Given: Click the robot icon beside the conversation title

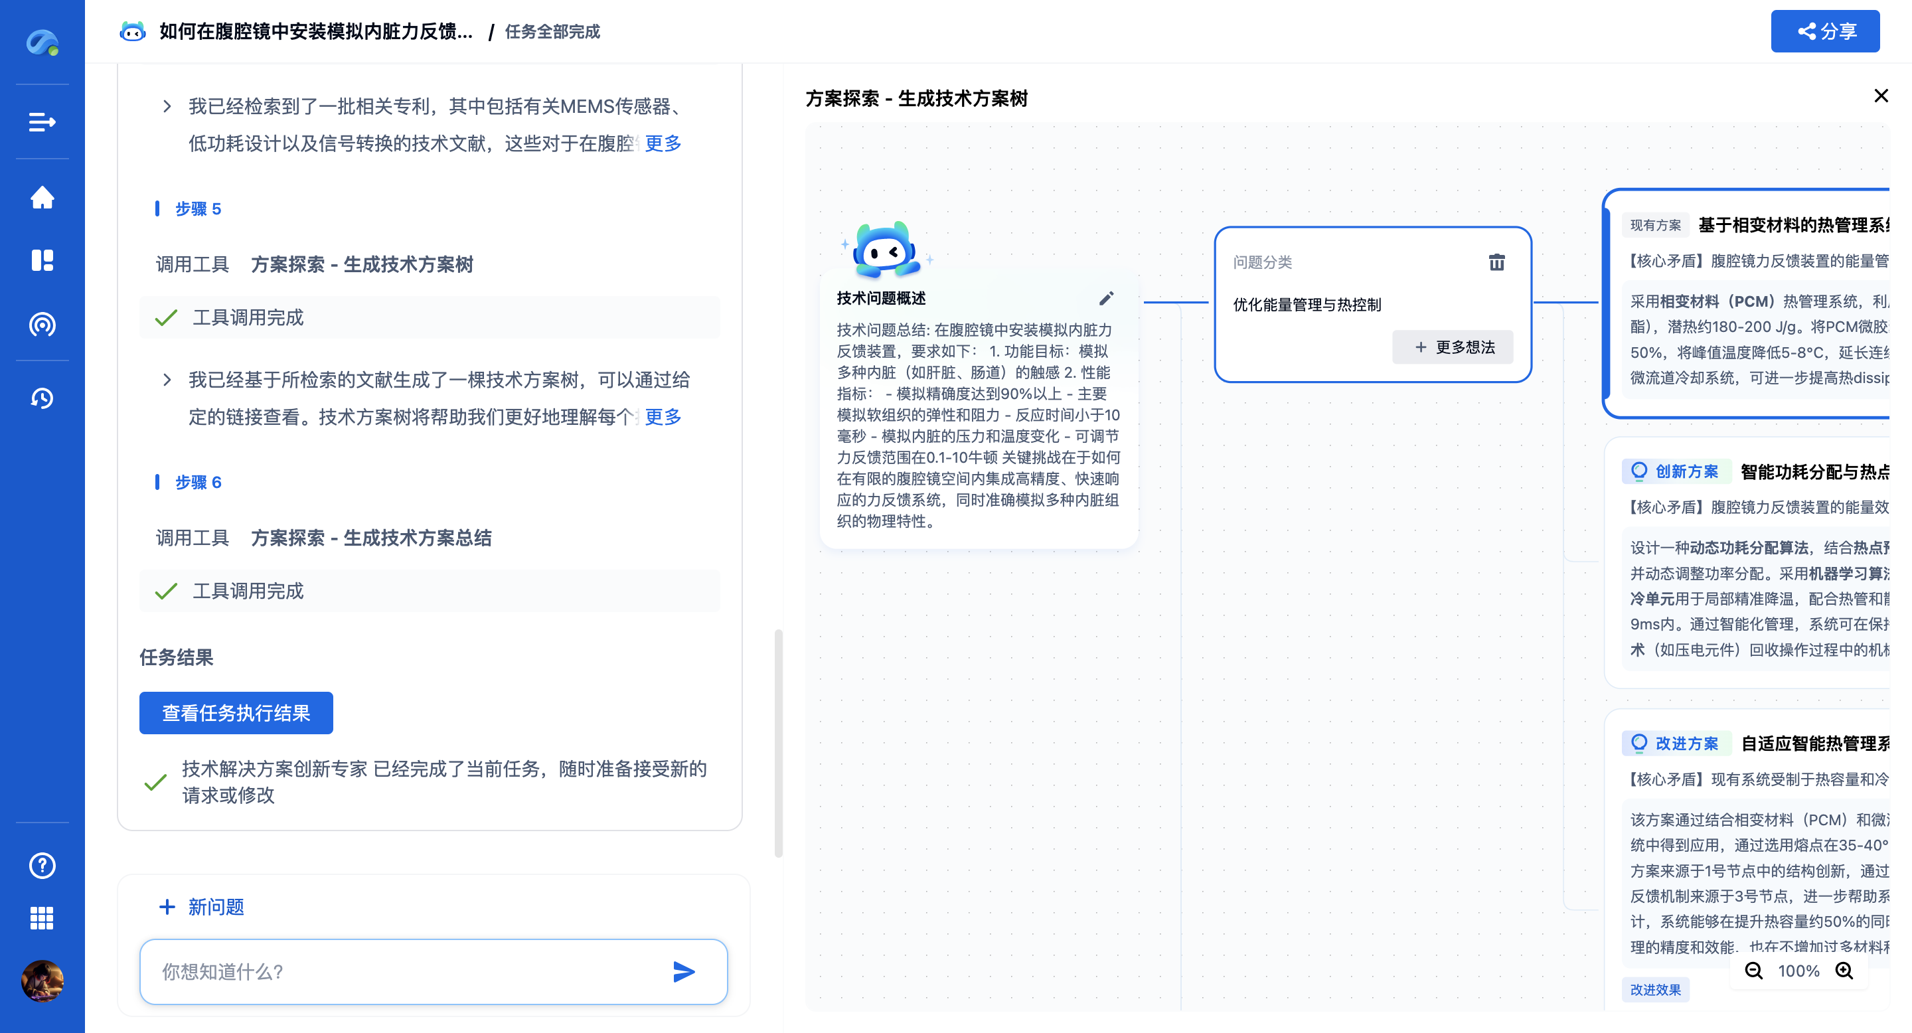Looking at the screenshot, I should pos(133,31).
